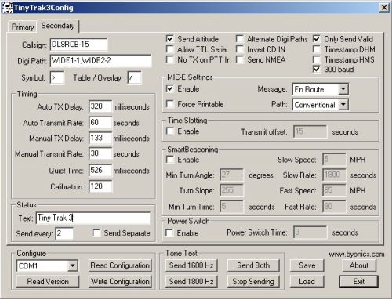Viewport: 392px width, 299px height.
Task: Click the TinyTrak3Config title bar app icon
Action: tap(7, 8)
